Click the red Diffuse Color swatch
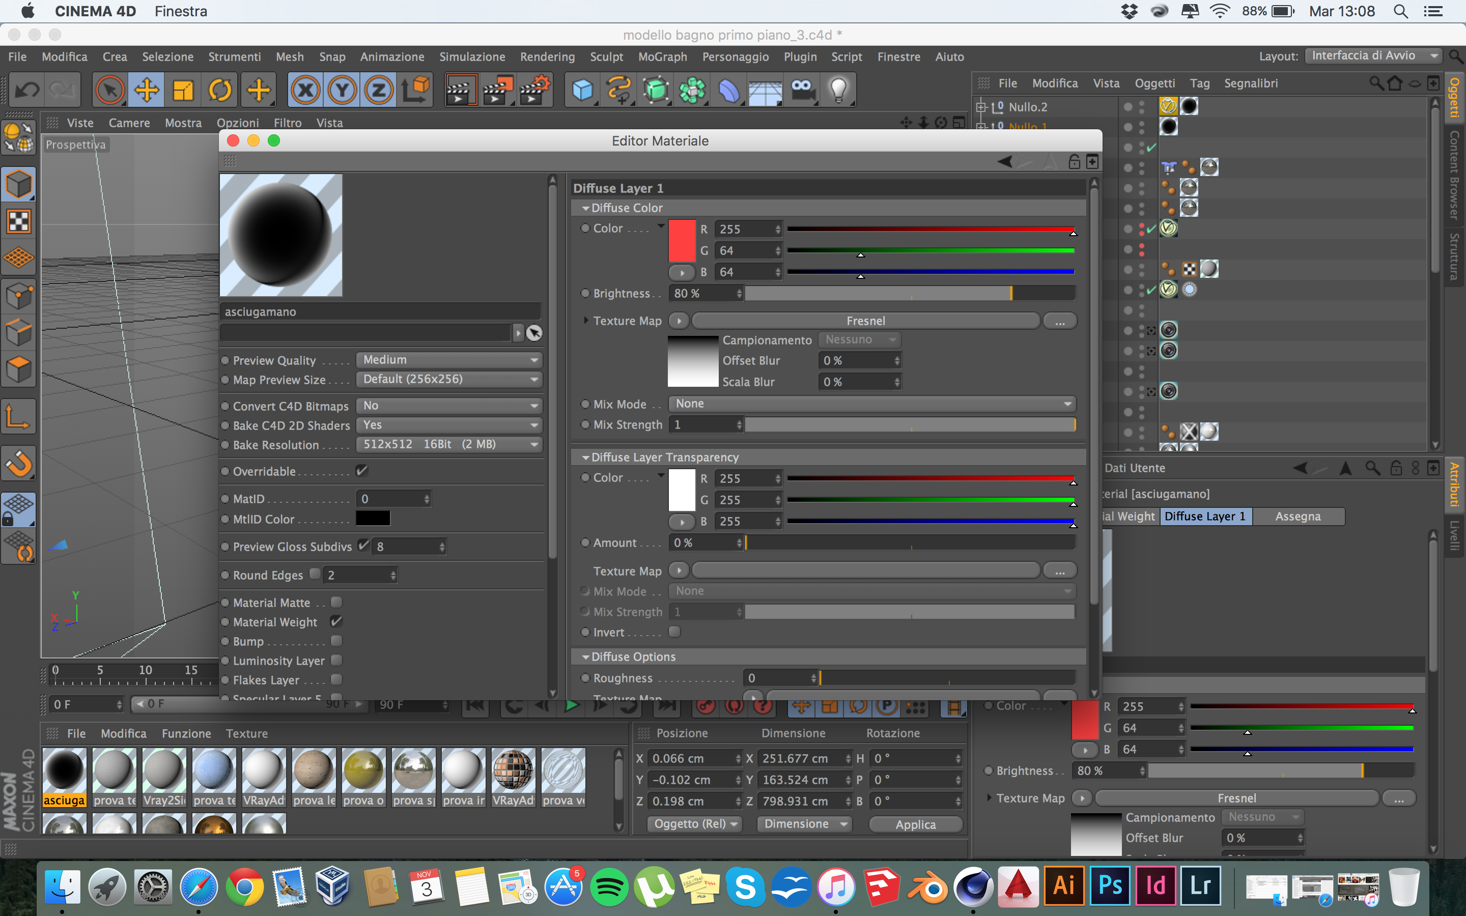 [x=682, y=241]
